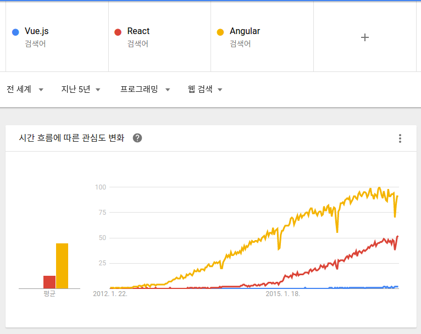The height and width of the screenshot is (334, 421).
Task: Click the 평균 label under bars
Action: click(x=49, y=294)
